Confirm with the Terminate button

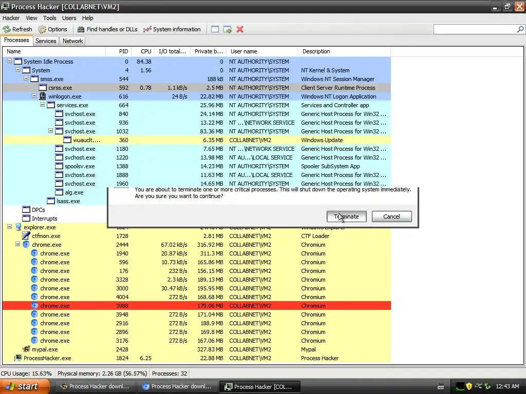pyautogui.click(x=347, y=216)
